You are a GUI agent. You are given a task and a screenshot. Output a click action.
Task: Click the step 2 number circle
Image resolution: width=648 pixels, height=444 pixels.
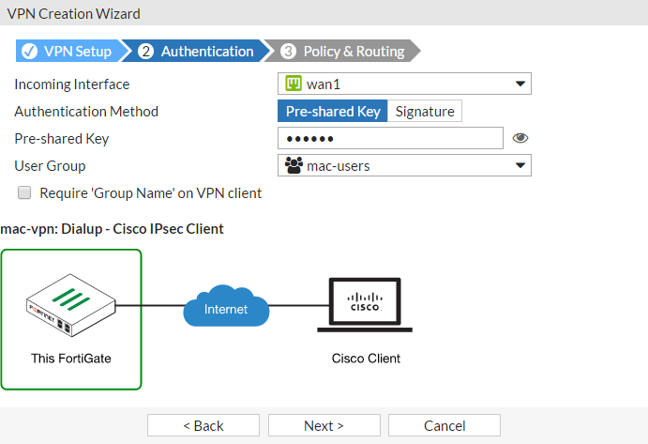click(x=145, y=52)
